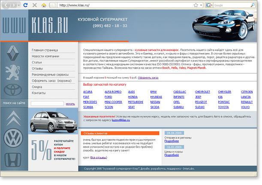Click the искать search link

point(70,104)
